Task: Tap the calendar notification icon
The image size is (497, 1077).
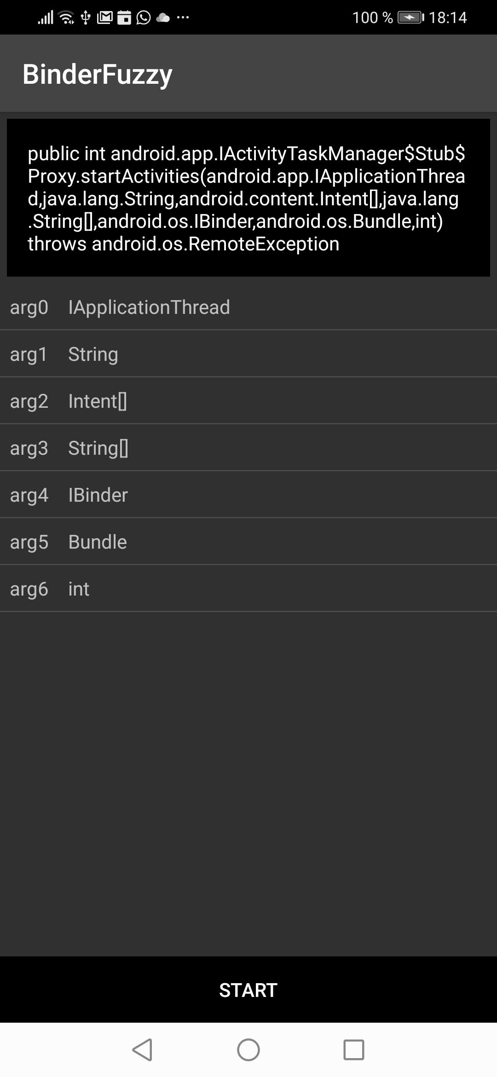Action: tap(124, 18)
